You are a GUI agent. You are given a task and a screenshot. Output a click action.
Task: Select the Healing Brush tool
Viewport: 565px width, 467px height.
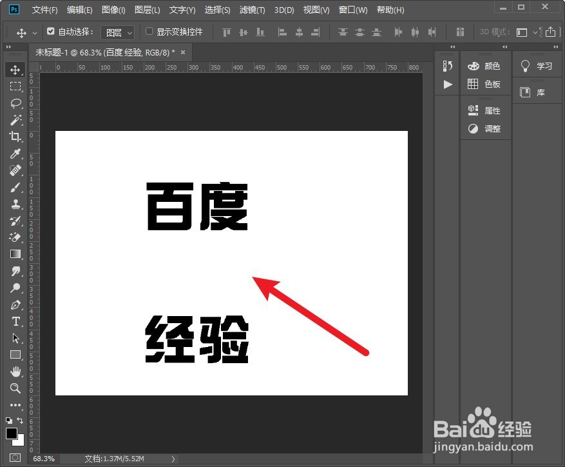point(15,170)
